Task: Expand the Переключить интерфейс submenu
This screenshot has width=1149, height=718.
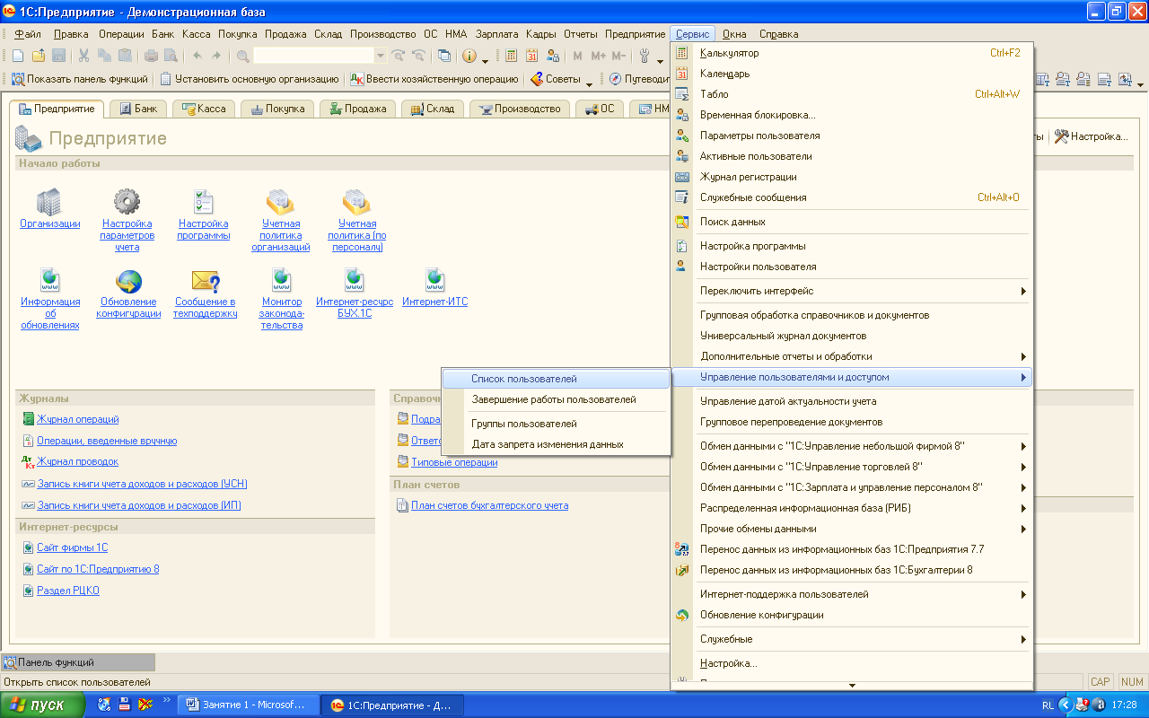Action: pyautogui.click(x=853, y=291)
